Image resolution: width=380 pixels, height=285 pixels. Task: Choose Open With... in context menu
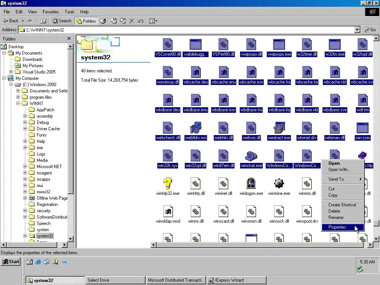(343, 170)
